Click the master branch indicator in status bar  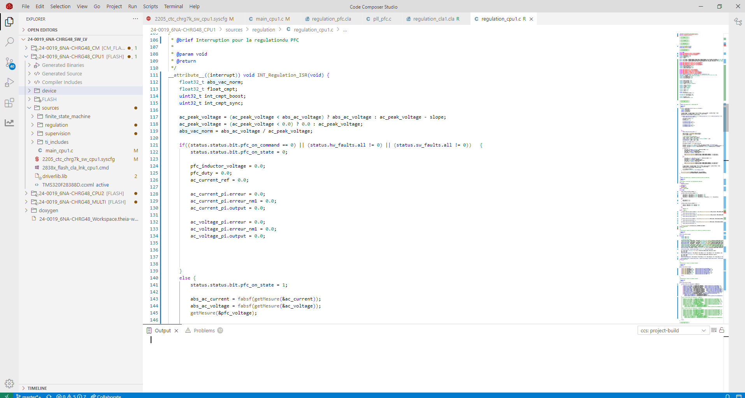[28, 396]
